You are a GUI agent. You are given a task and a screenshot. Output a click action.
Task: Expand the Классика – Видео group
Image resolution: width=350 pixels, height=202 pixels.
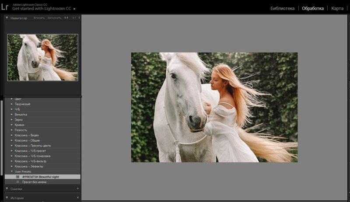(12, 135)
